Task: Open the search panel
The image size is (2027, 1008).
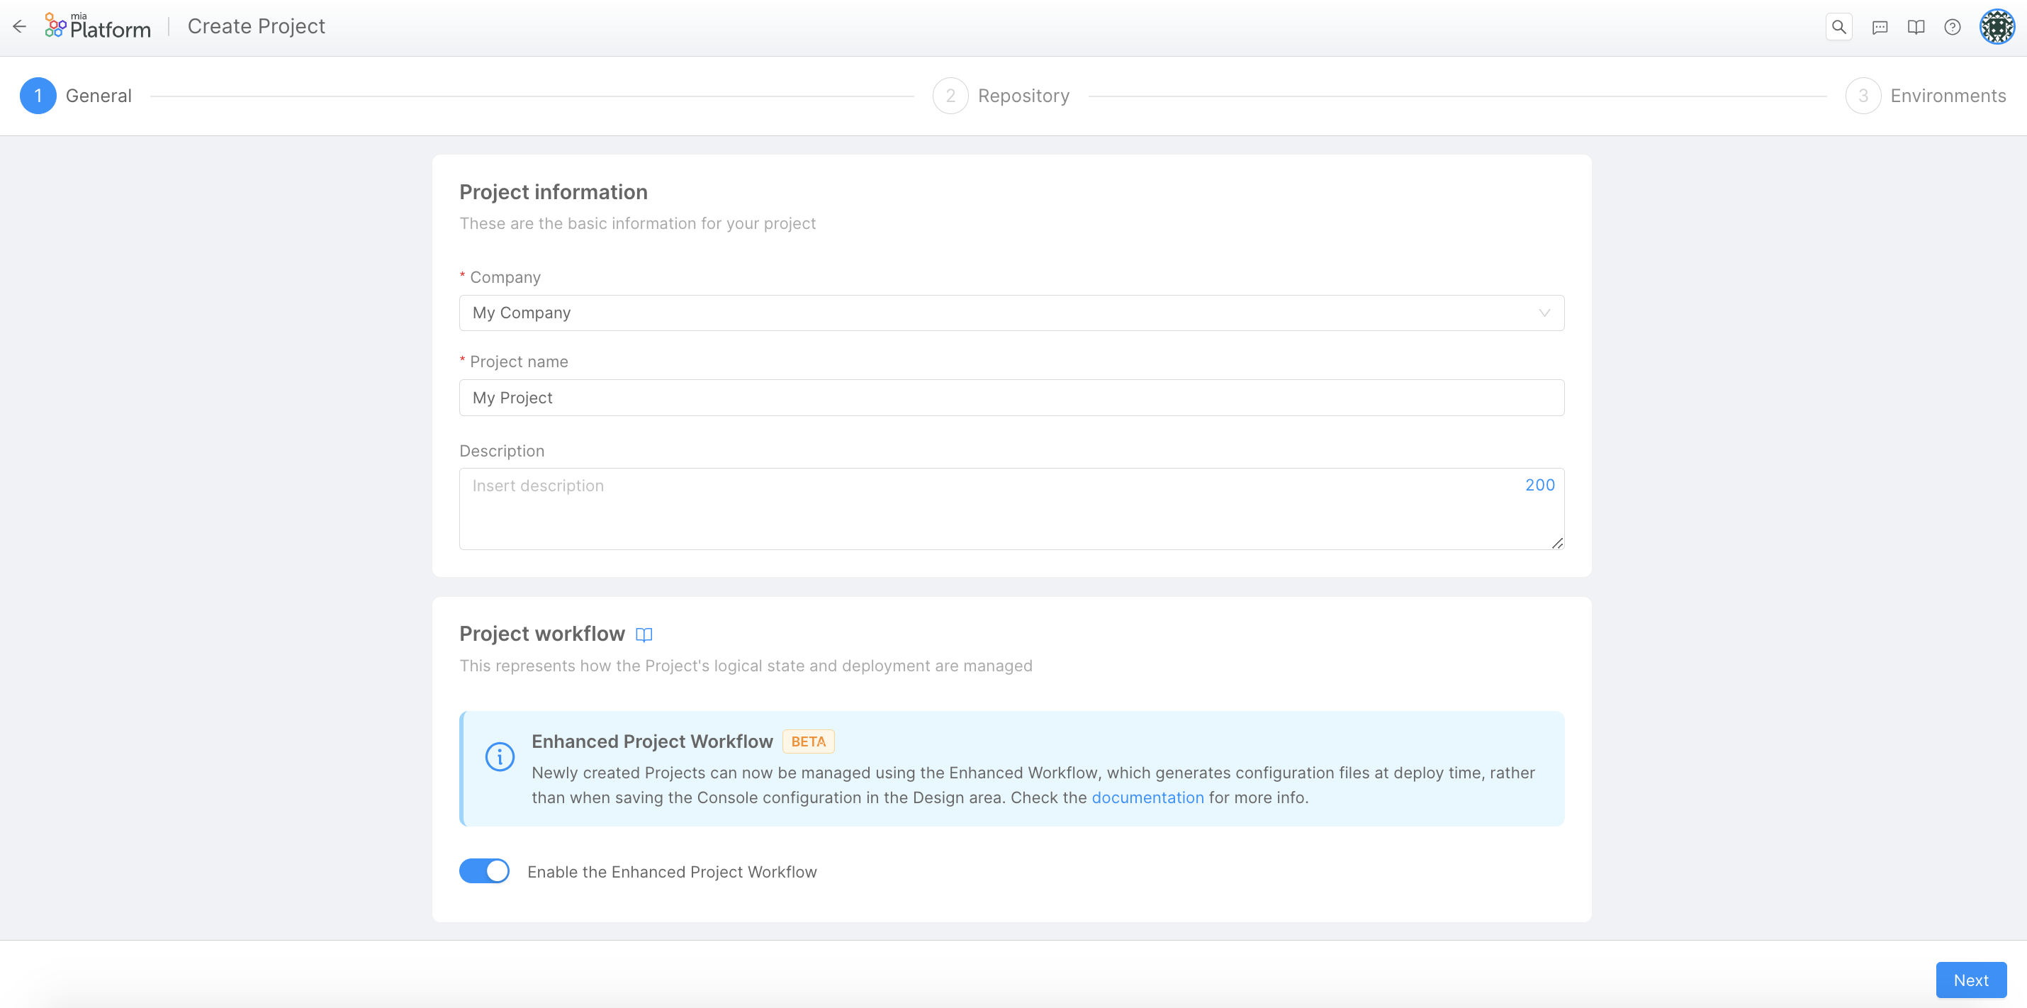Action: pos(1839,26)
